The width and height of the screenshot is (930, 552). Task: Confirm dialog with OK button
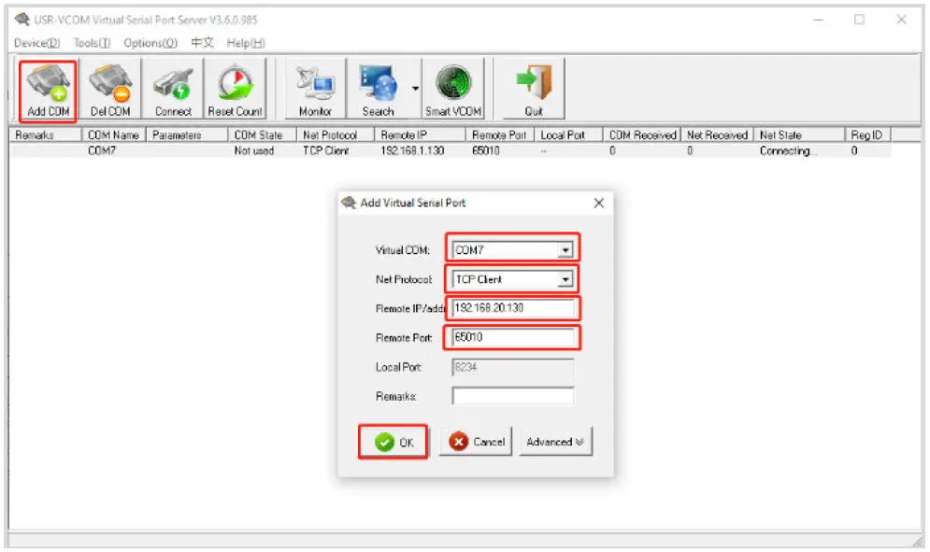tap(393, 443)
